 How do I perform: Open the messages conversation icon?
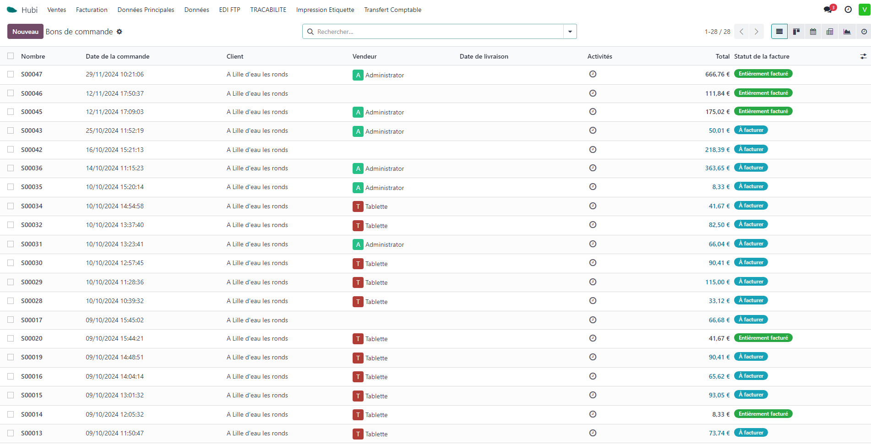pos(828,10)
